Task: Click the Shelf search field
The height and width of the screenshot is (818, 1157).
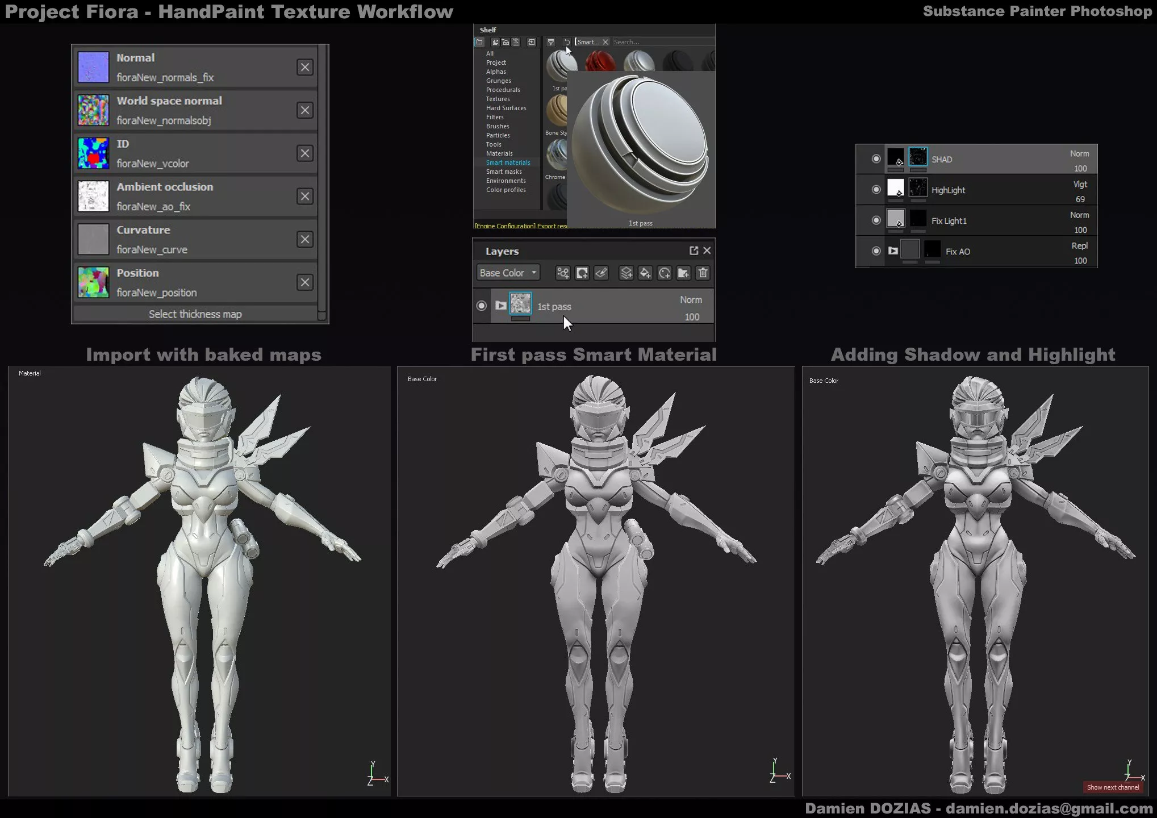Action: 662,42
